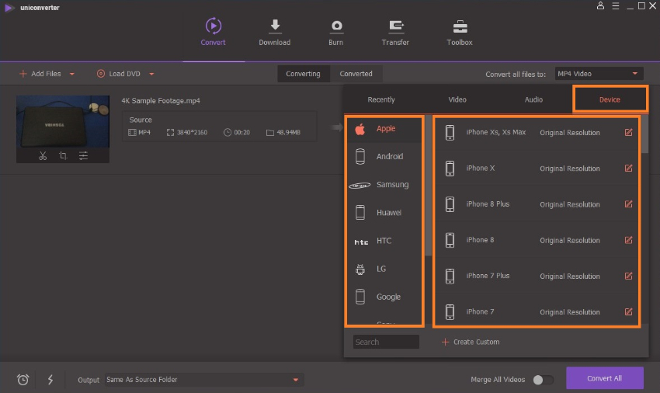Select the Google device category
The image size is (660, 393).
point(384,297)
